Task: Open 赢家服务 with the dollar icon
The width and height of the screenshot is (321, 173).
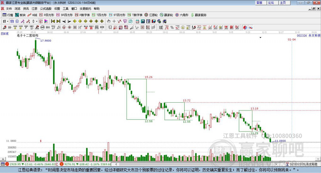Action: [x=198, y=15]
